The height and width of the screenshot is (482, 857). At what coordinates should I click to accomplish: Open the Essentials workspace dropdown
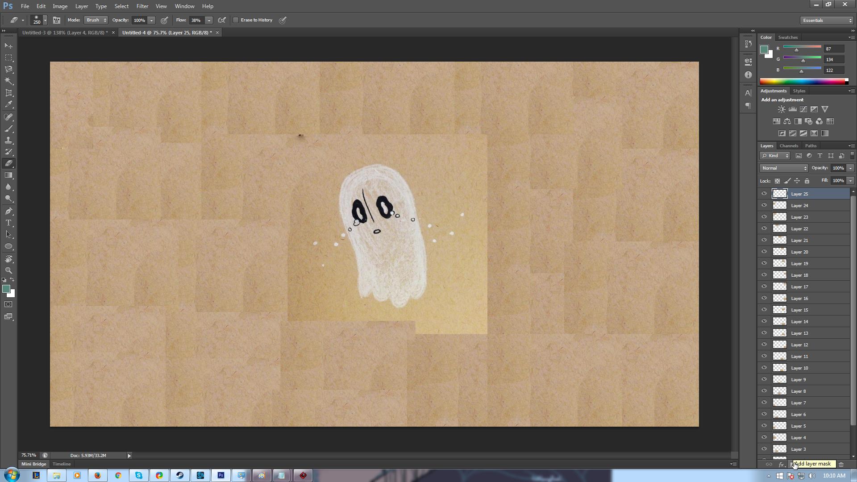[x=827, y=21]
